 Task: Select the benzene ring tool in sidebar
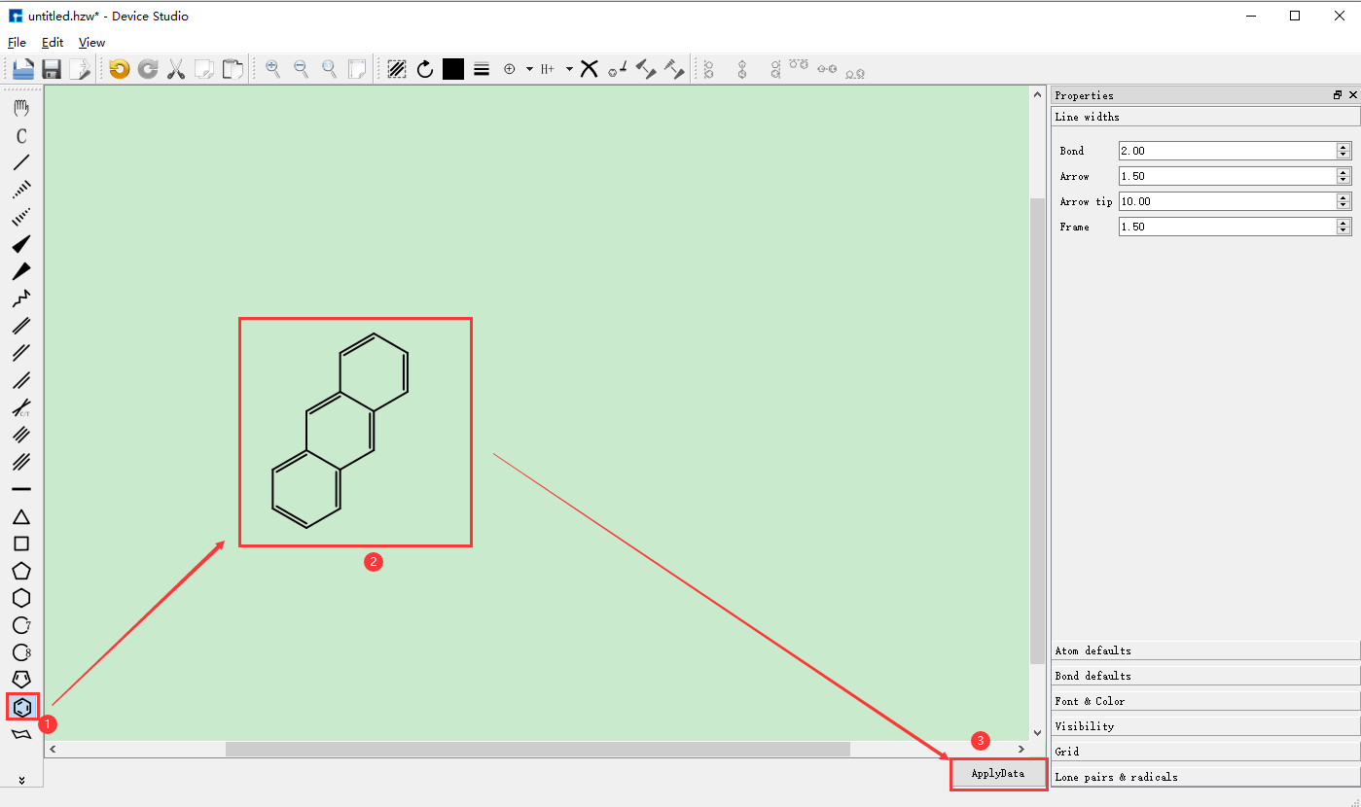pyautogui.click(x=21, y=707)
